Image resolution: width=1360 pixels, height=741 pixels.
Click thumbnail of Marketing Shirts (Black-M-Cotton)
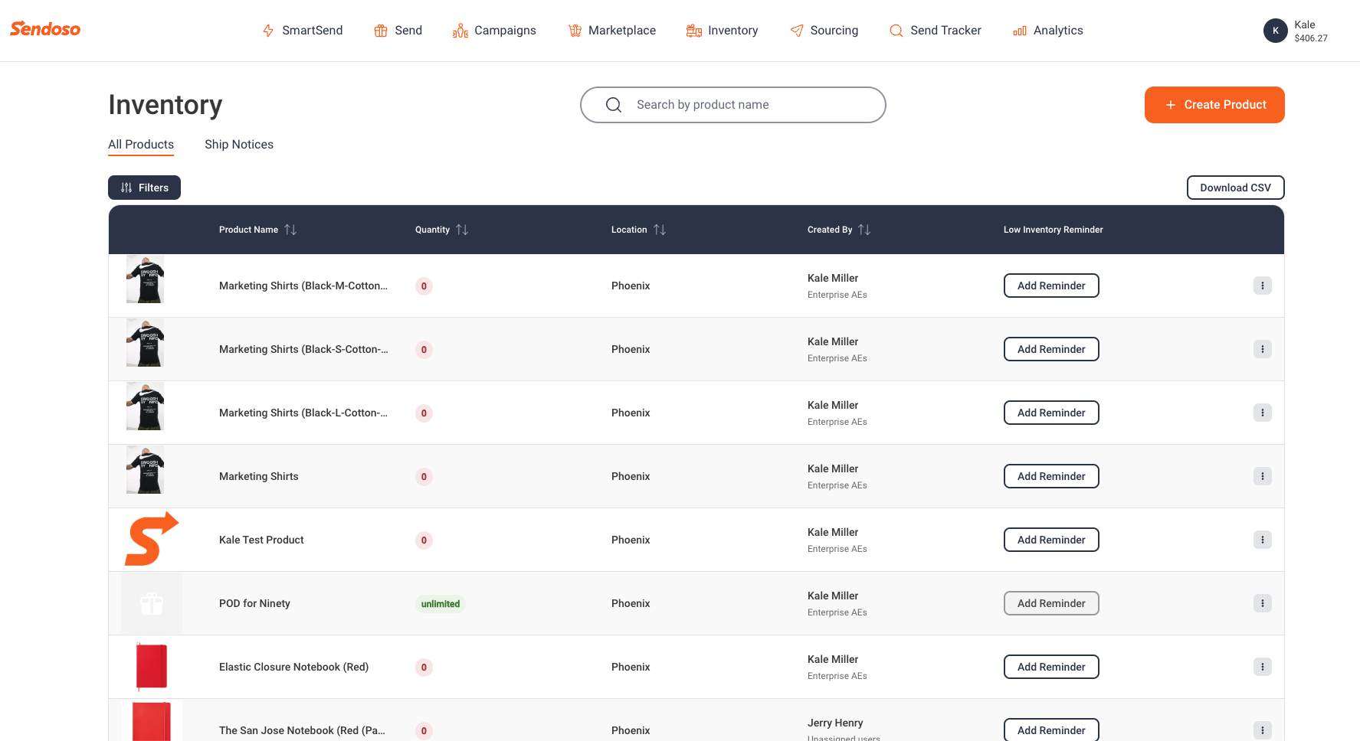[145, 279]
